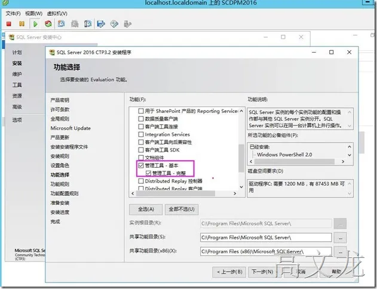Viewport: 377px width, 289px height.
Task: Open the 文件(F) menu
Action: coord(13,14)
